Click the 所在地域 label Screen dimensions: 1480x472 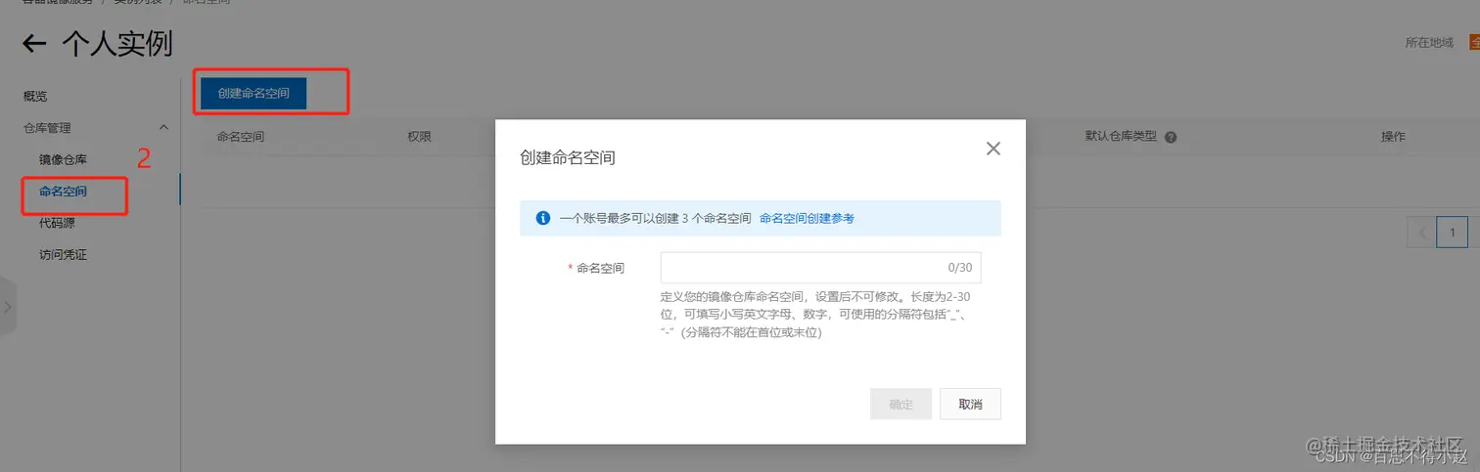(1429, 43)
